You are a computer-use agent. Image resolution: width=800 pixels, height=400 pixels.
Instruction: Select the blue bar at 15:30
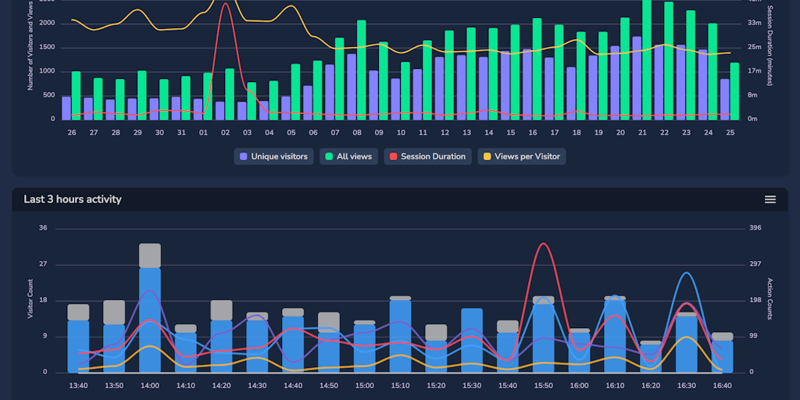[472, 340]
